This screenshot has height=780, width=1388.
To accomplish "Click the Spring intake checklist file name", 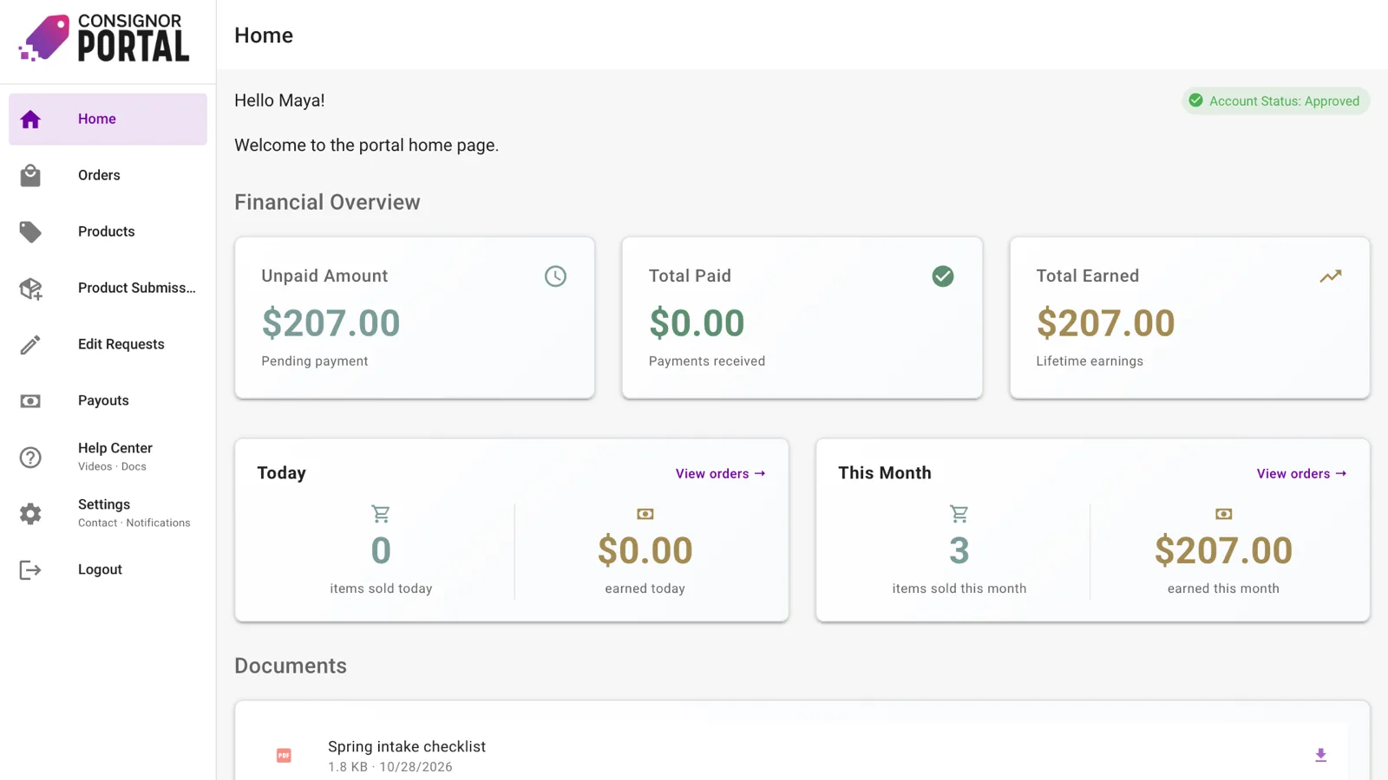I will tap(407, 746).
